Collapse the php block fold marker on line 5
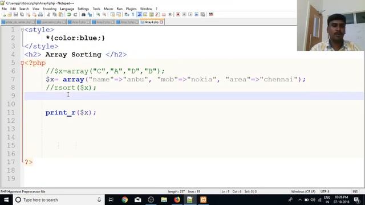Viewport: 365px width, 205px height. [22, 63]
